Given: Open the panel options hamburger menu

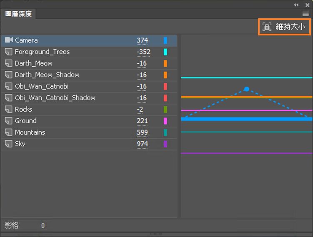Looking at the screenshot, I should click(305, 14).
